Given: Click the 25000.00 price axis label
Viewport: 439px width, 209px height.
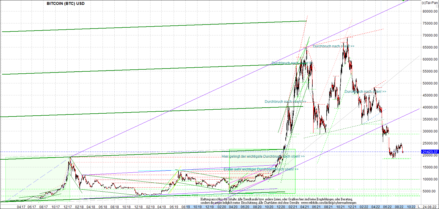Looking at the screenshot, I should (x=430, y=143).
